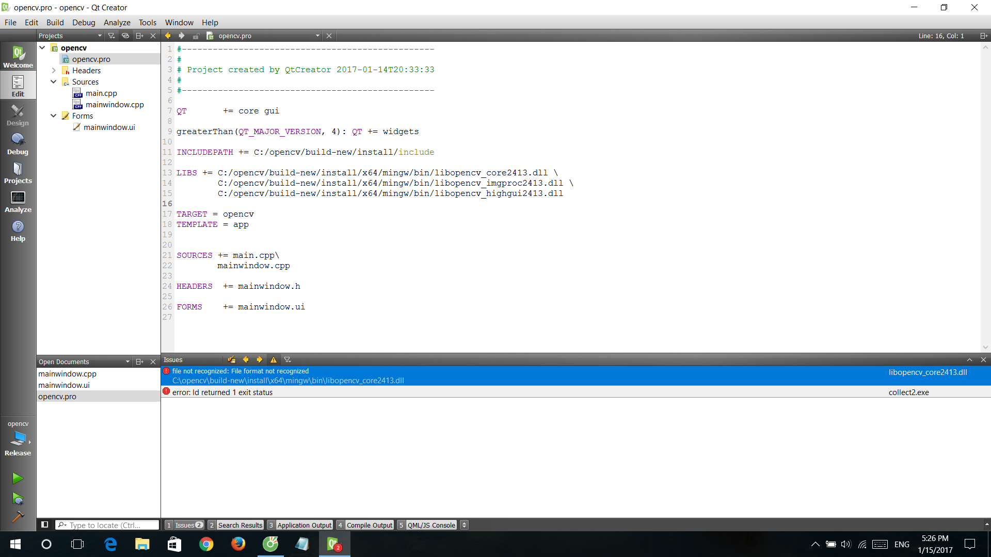Open Help mode in sidebar
This screenshot has height=557, width=991.
(18, 231)
